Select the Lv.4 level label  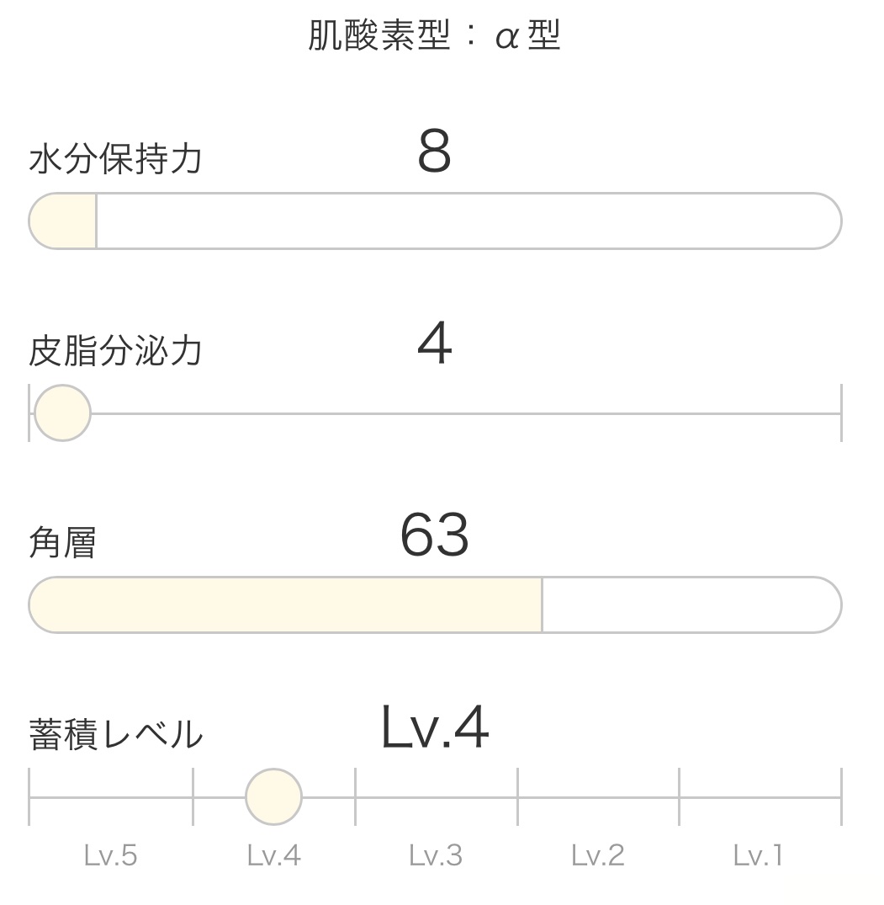click(273, 854)
